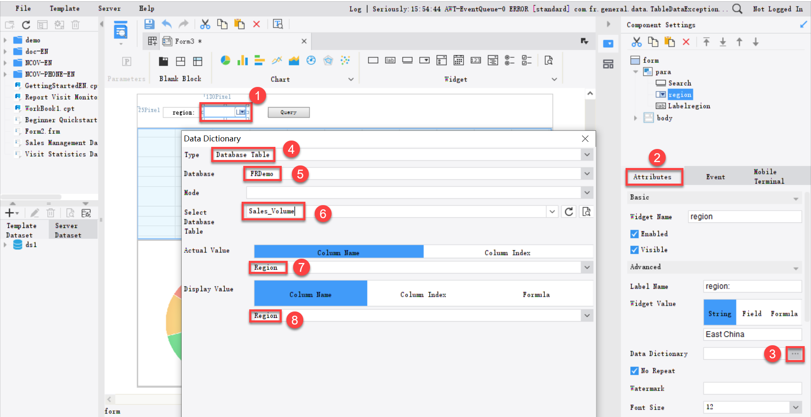Click the refresh icon in left file panel
Viewport: 811px width, 417px height.
pyautogui.click(x=26, y=25)
